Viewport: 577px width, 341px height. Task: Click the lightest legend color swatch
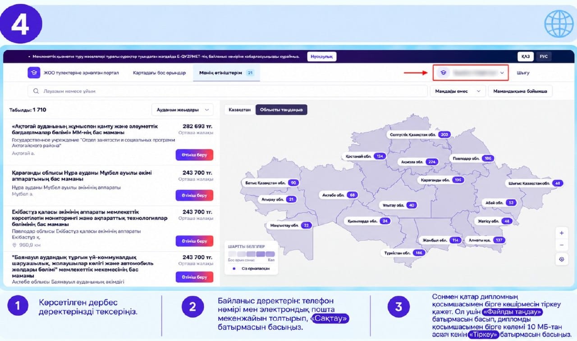[233, 254]
